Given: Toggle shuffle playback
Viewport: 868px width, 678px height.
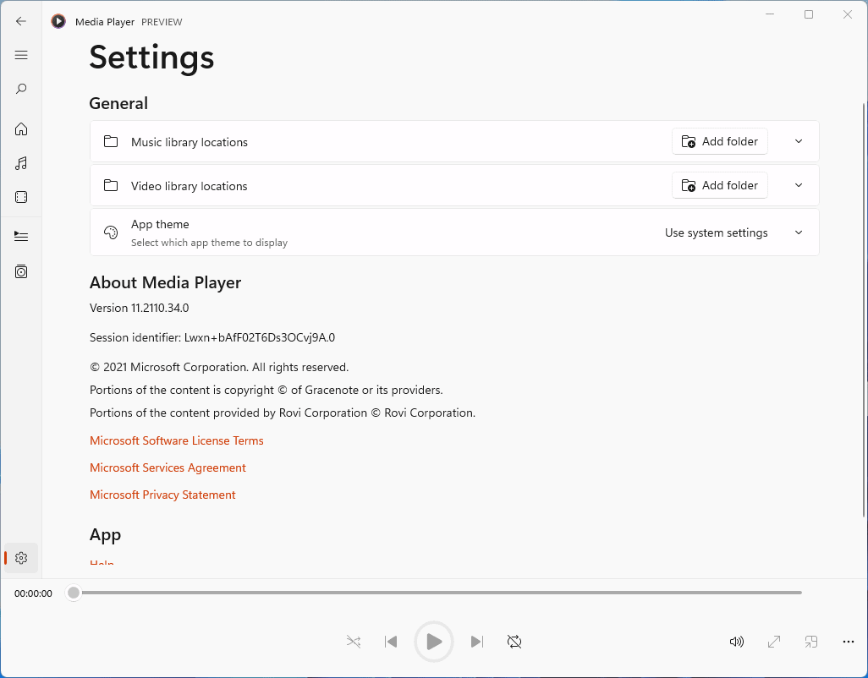Looking at the screenshot, I should pyautogui.click(x=353, y=642).
